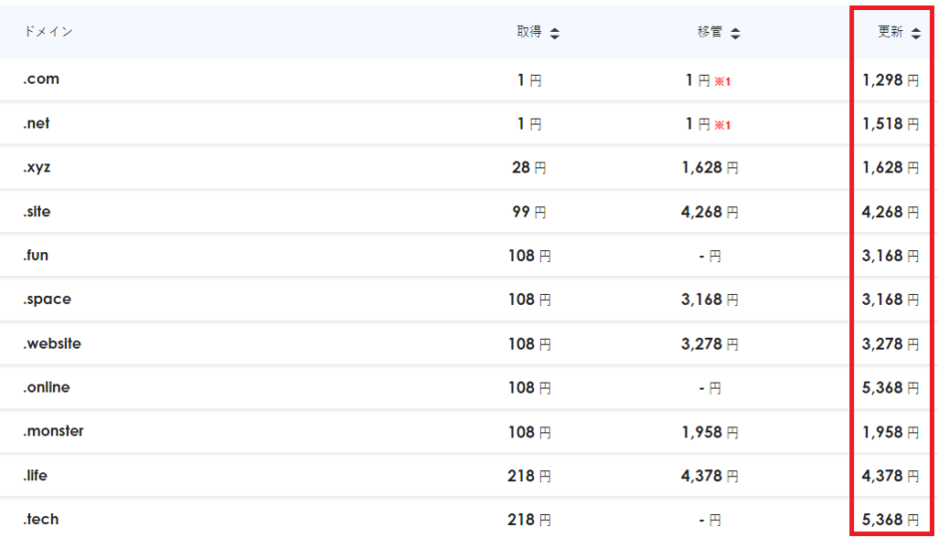
Task: Click the sort arrows beside 移管 header
Action: [x=735, y=33]
